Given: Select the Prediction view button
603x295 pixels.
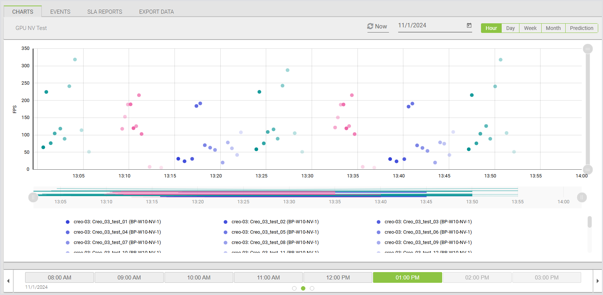Looking at the screenshot, I should [x=581, y=28].
